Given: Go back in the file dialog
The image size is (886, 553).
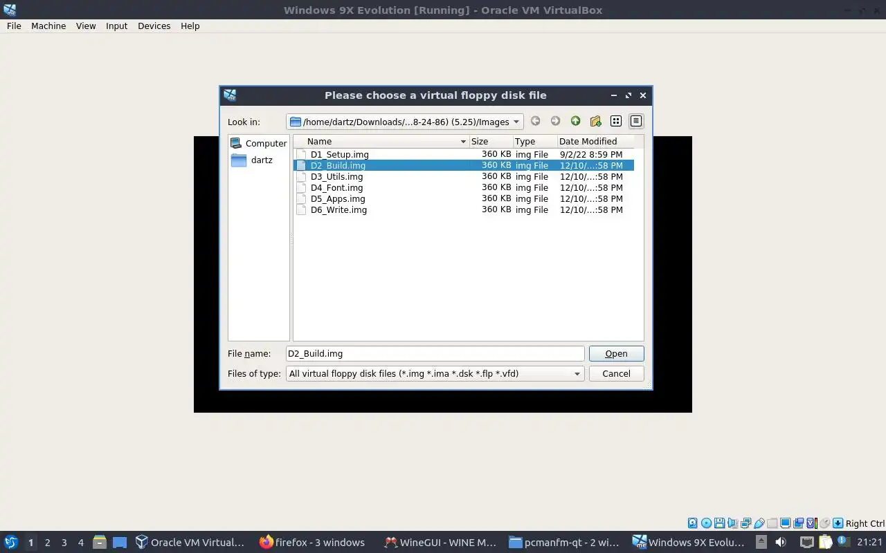Looking at the screenshot, I should (535, 121).
